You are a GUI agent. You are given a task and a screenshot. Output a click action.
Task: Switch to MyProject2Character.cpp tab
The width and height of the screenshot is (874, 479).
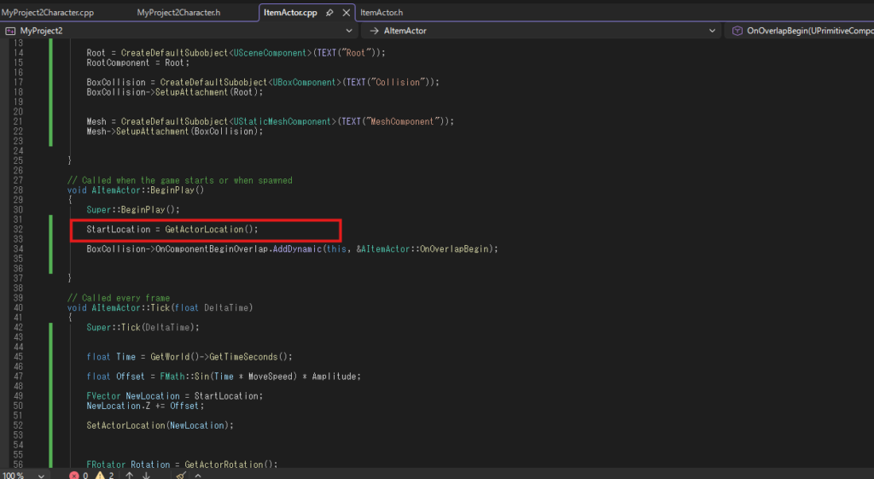pyautogui.click(x=48, y=13)
